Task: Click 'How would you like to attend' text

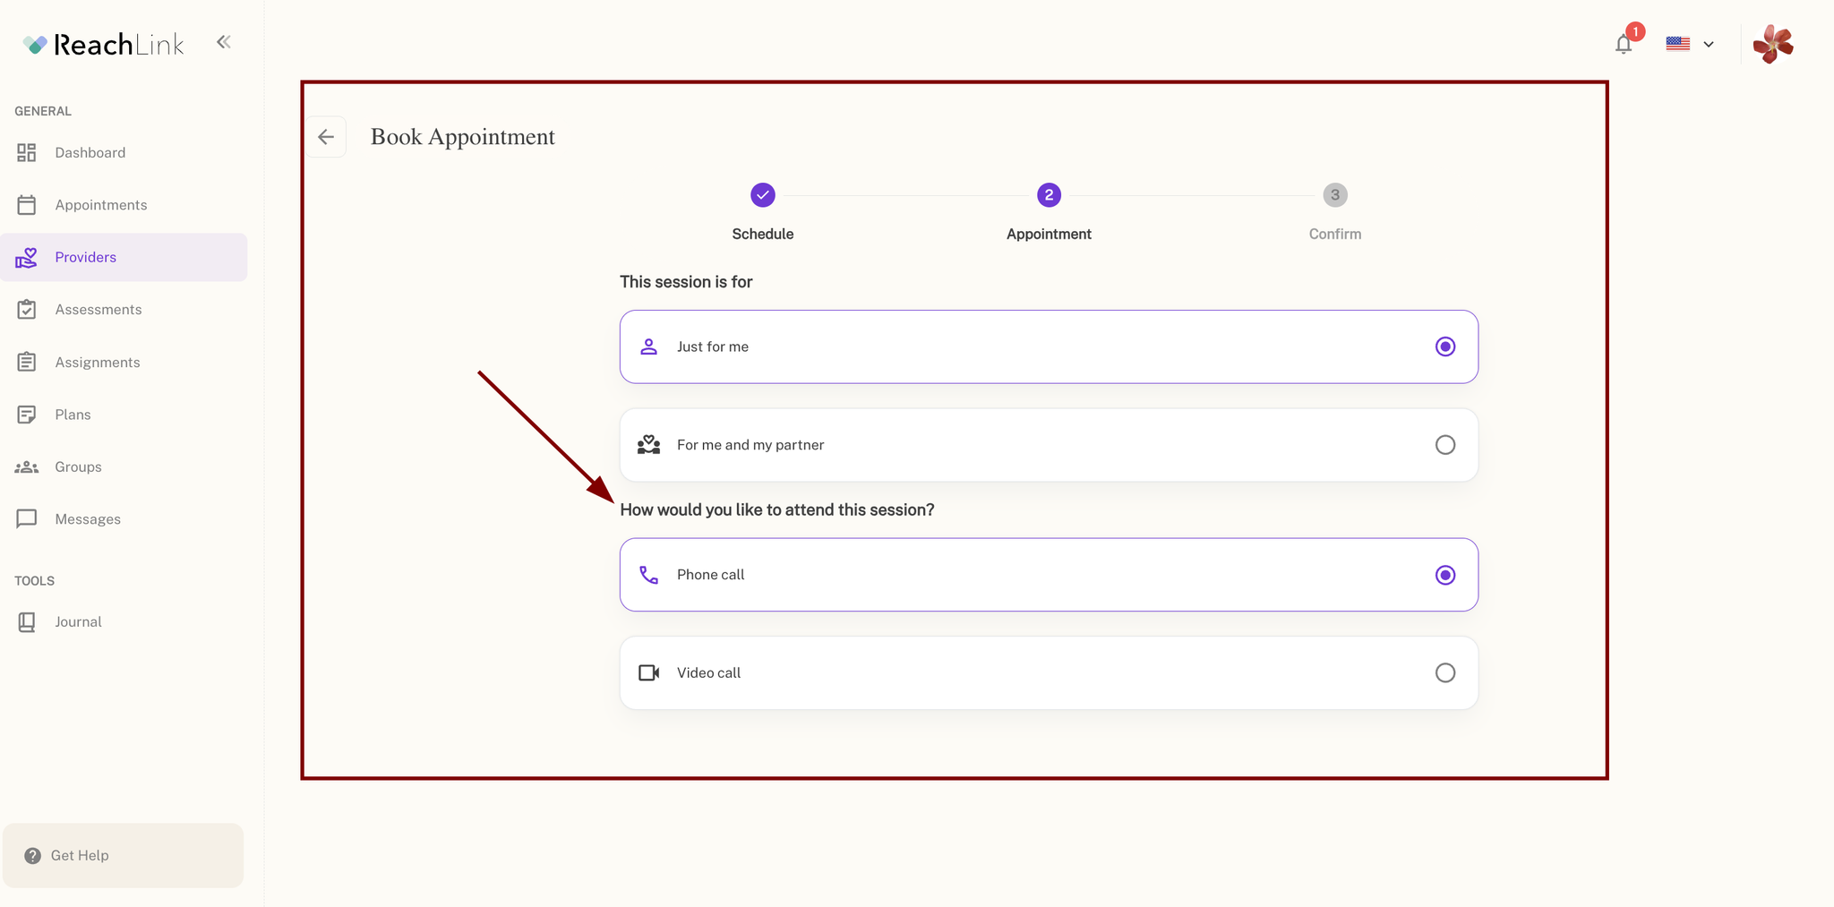Action: point(777,510)
